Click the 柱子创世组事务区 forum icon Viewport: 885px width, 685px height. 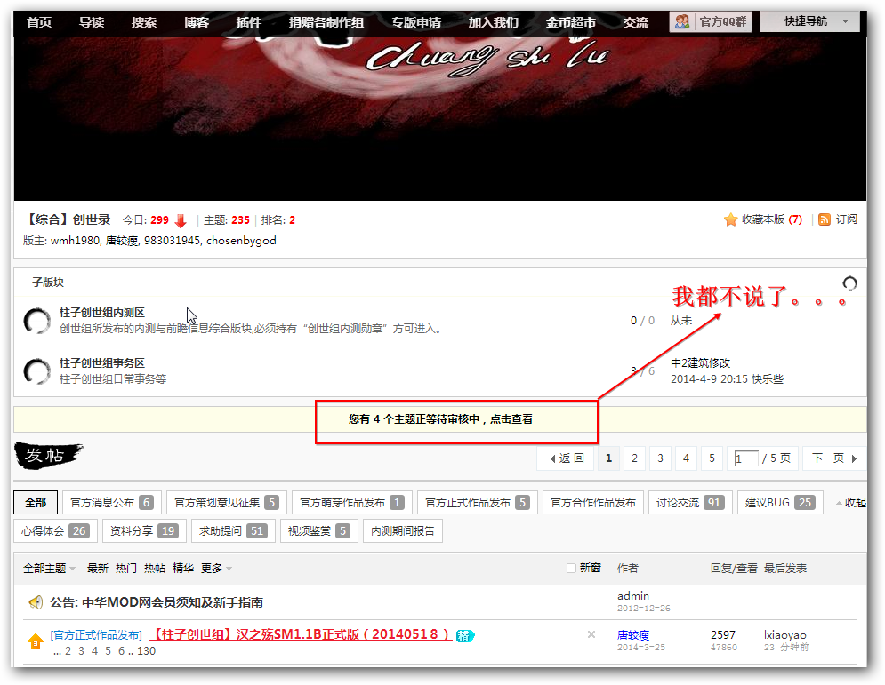tap(36, 370)
